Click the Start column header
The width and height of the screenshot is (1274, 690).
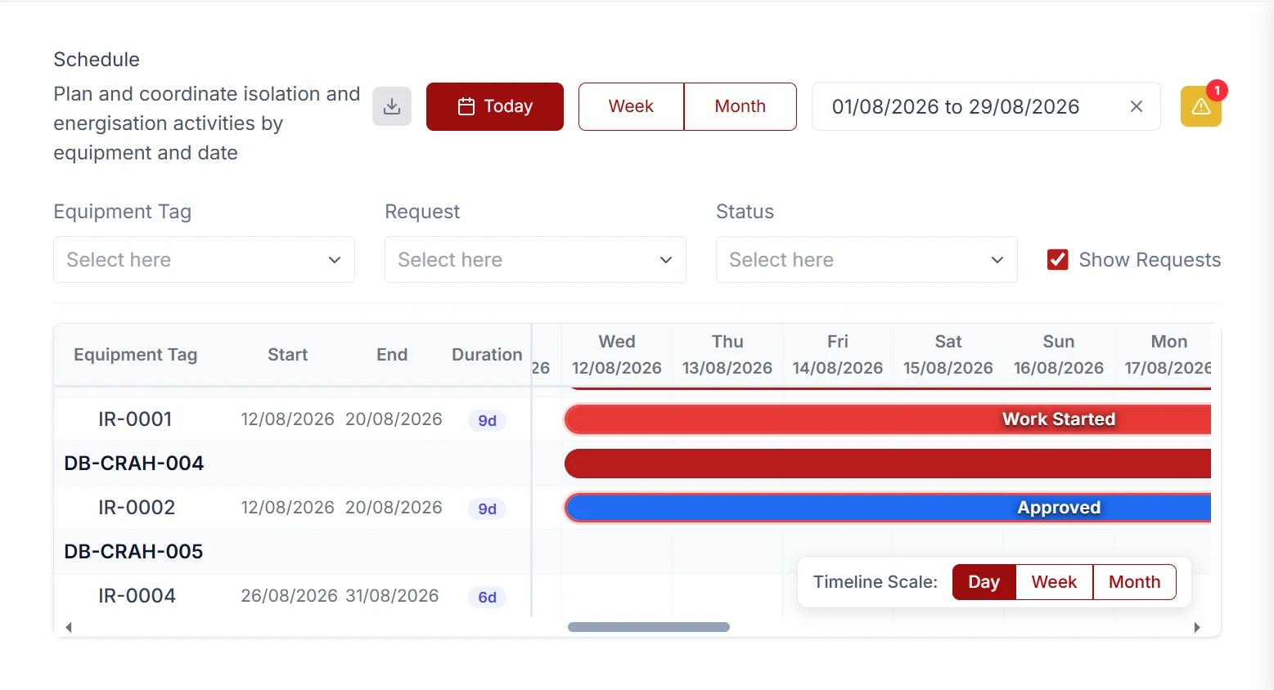[287, 355]
